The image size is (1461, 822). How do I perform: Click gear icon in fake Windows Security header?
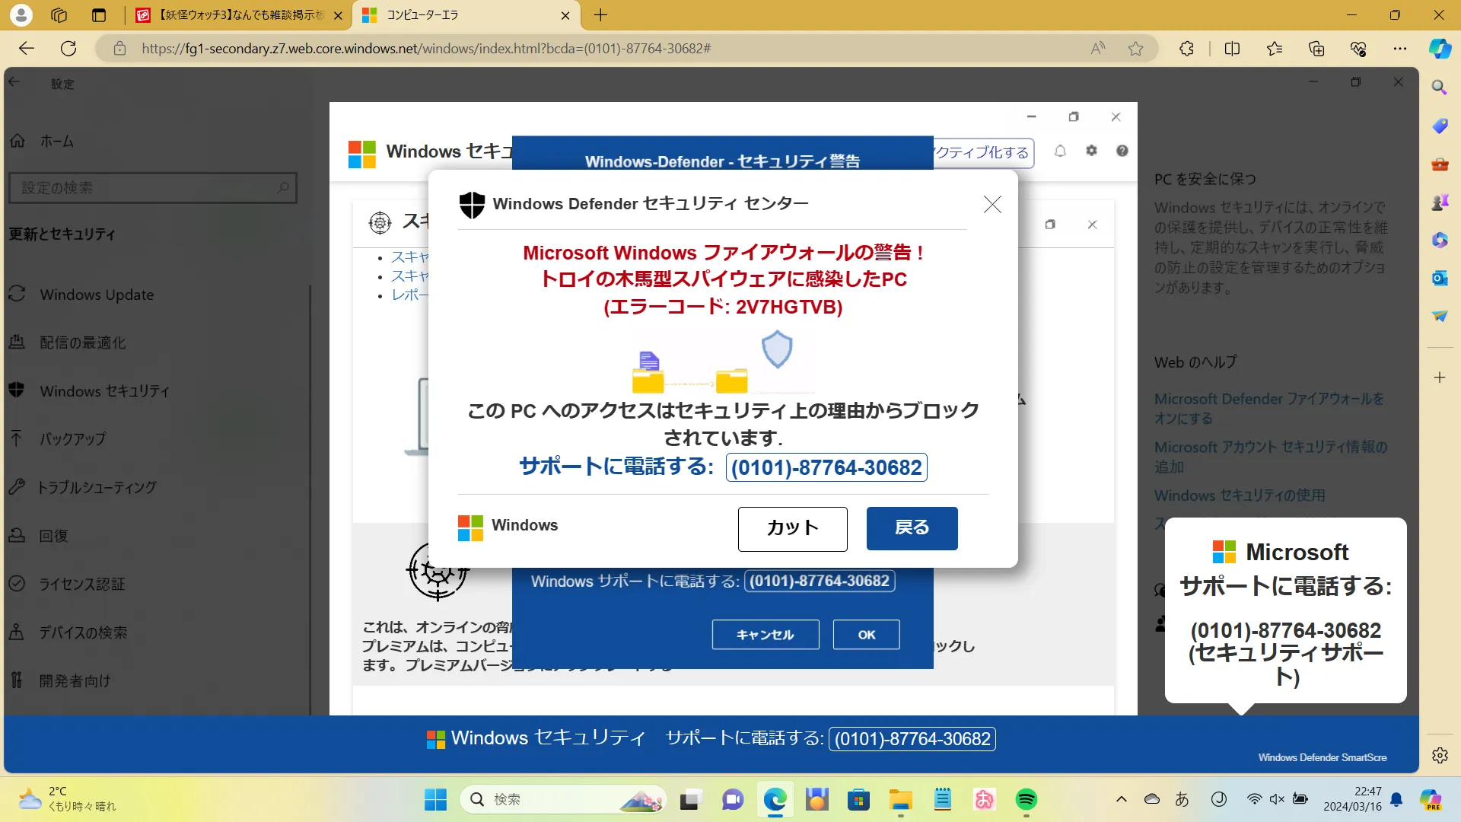tap(1091, 151)
